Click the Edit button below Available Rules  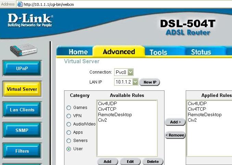pyautogui.click(x=130, y=162)
